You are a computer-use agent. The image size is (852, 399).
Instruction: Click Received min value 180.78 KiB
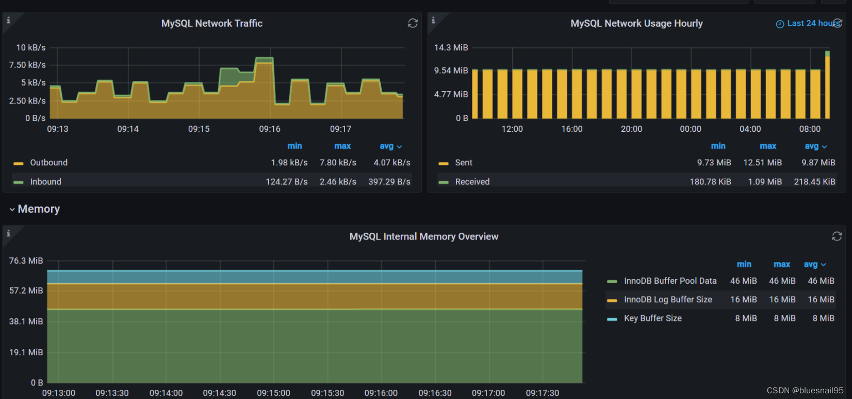click(x=710, y=182)
